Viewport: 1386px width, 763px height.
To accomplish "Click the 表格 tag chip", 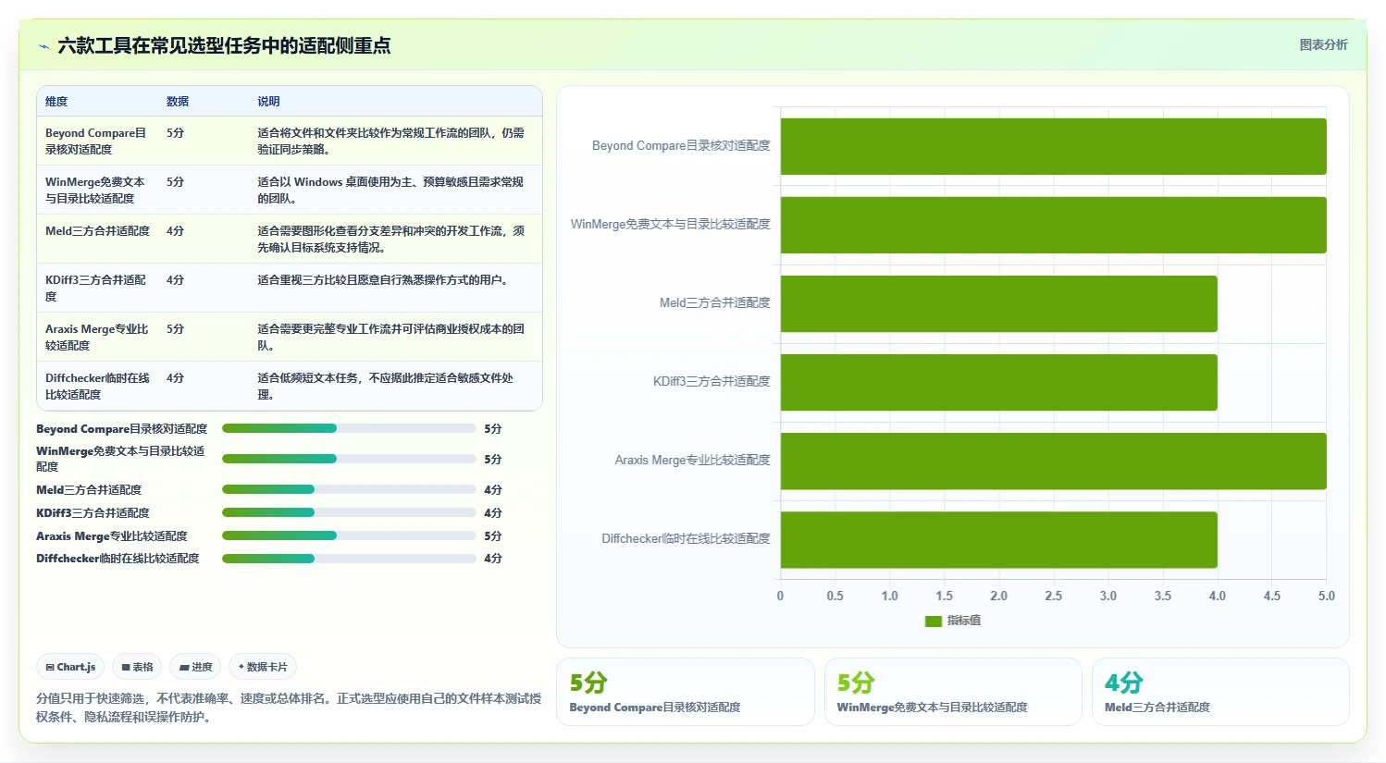I will pos(138,667).
